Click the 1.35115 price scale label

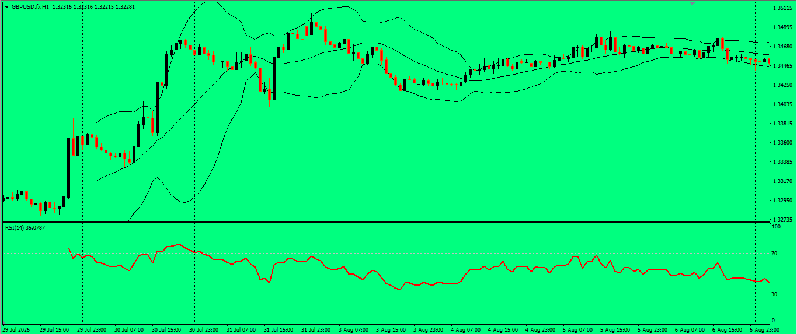782,8
